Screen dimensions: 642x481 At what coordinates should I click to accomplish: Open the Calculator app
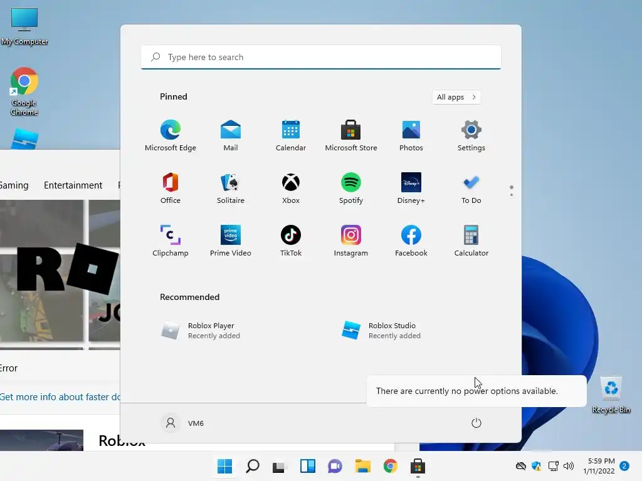(x=471, y=241)
